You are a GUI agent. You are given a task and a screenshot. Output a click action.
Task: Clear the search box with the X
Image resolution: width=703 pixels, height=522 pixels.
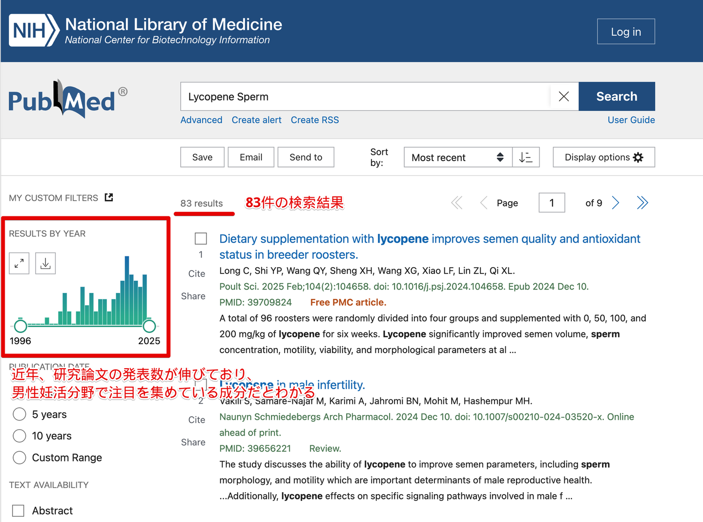(x=564, y=97)
